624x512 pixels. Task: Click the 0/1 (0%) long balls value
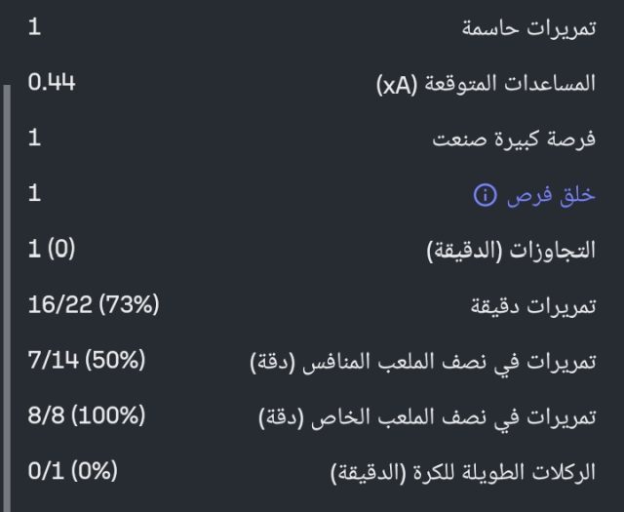click(72, 472)
